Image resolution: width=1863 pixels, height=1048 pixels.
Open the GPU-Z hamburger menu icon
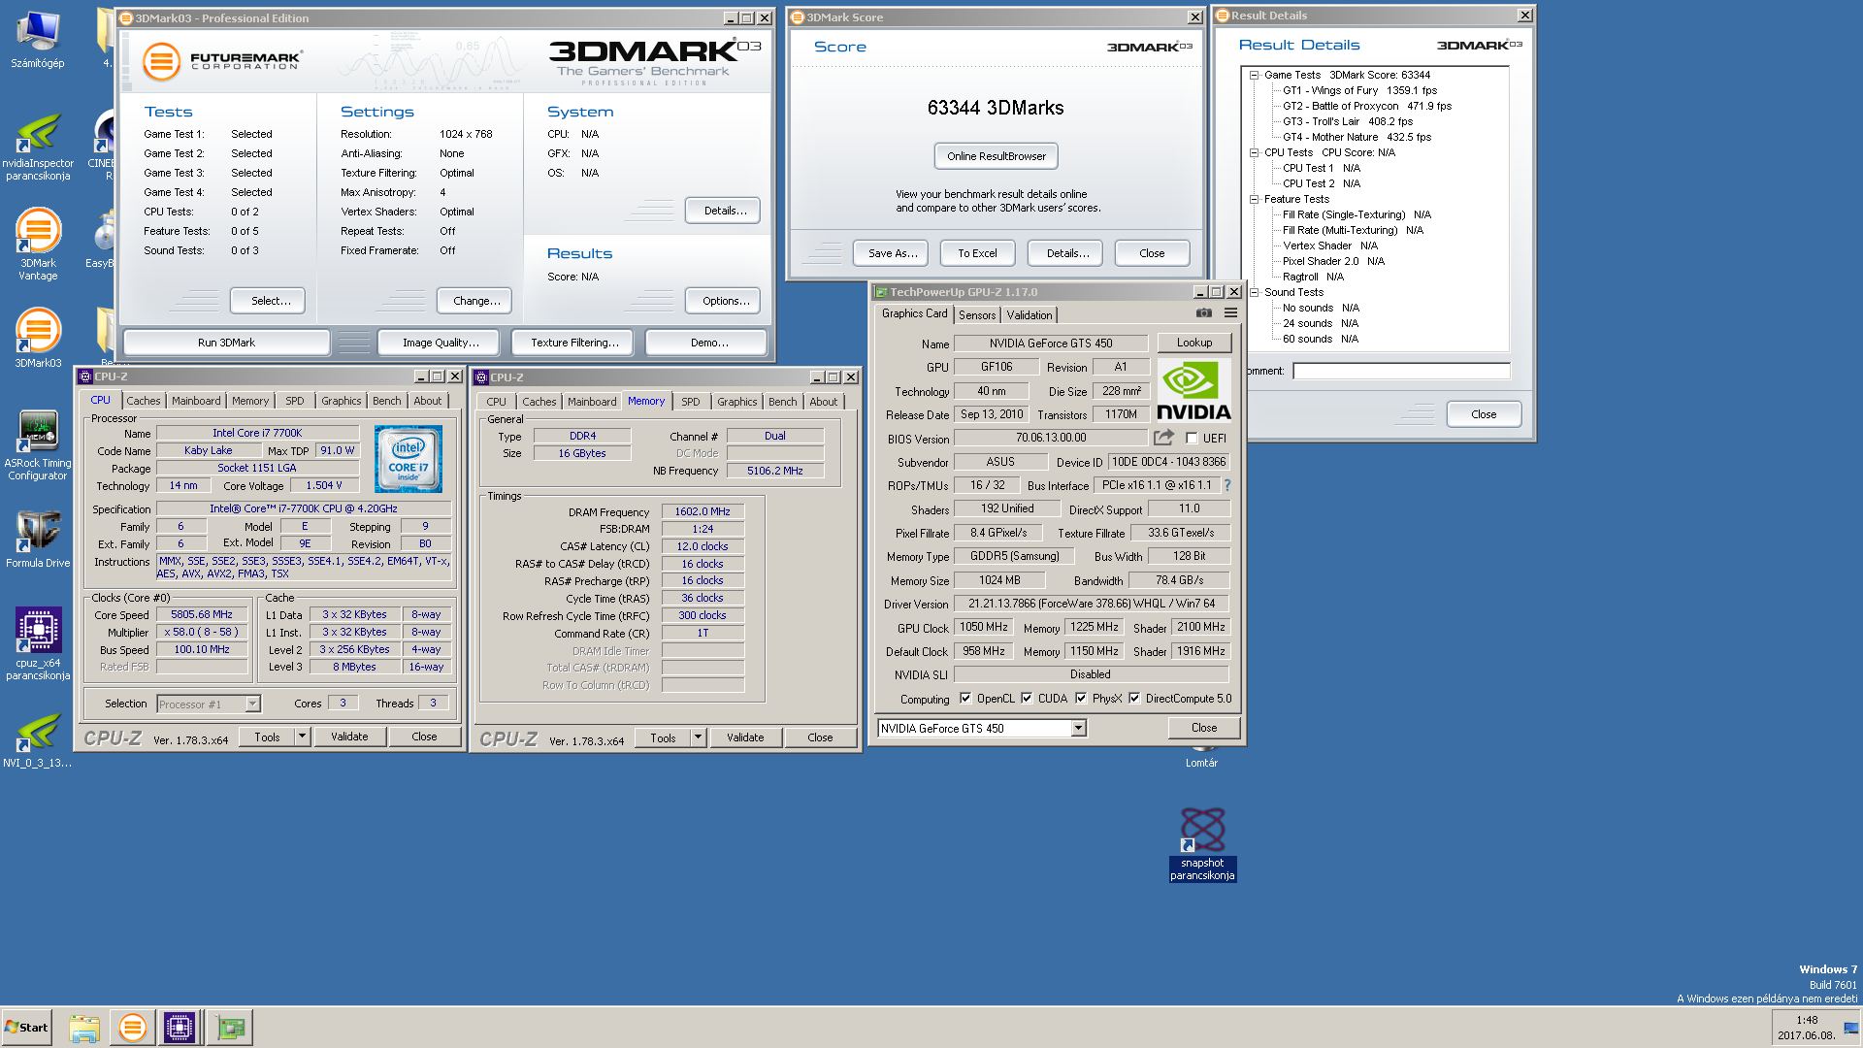point(1230,312)
